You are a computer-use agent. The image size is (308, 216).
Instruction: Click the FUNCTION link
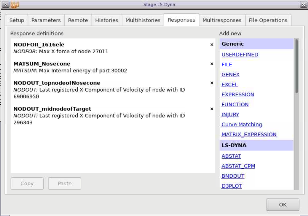tap(235, 104)
